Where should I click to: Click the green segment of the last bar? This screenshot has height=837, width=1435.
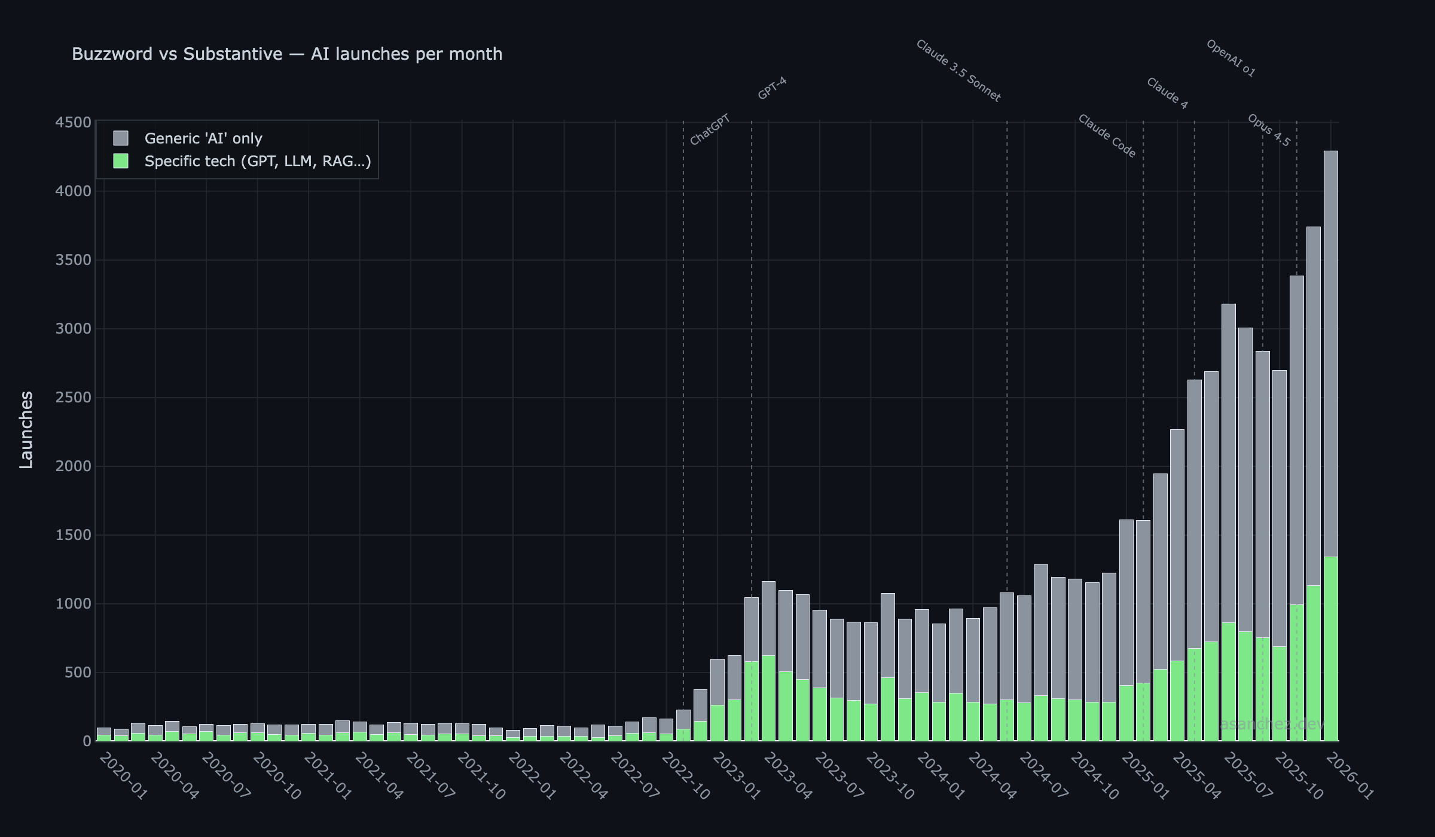(1330, 649)
